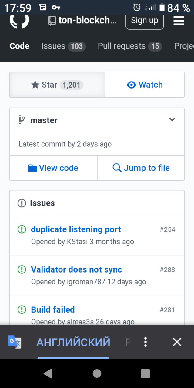This screenshot has height=388, width=194.
Task: Tap Opened by igroman787 12 days ago
Action: [89, 282]
